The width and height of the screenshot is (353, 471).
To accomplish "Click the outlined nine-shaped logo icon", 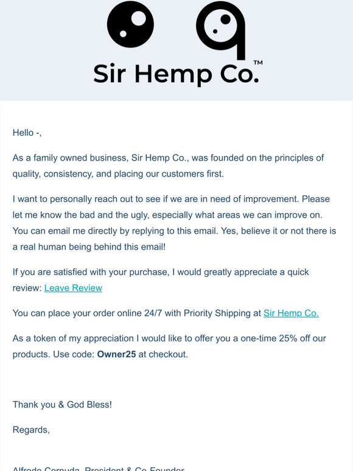I will click(x=221, y=30).
